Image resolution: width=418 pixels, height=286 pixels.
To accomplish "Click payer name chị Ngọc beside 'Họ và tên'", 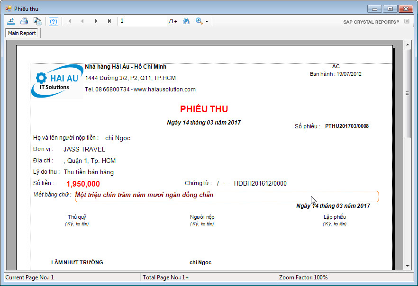I will pyautogui.click(x=118, y=138).
